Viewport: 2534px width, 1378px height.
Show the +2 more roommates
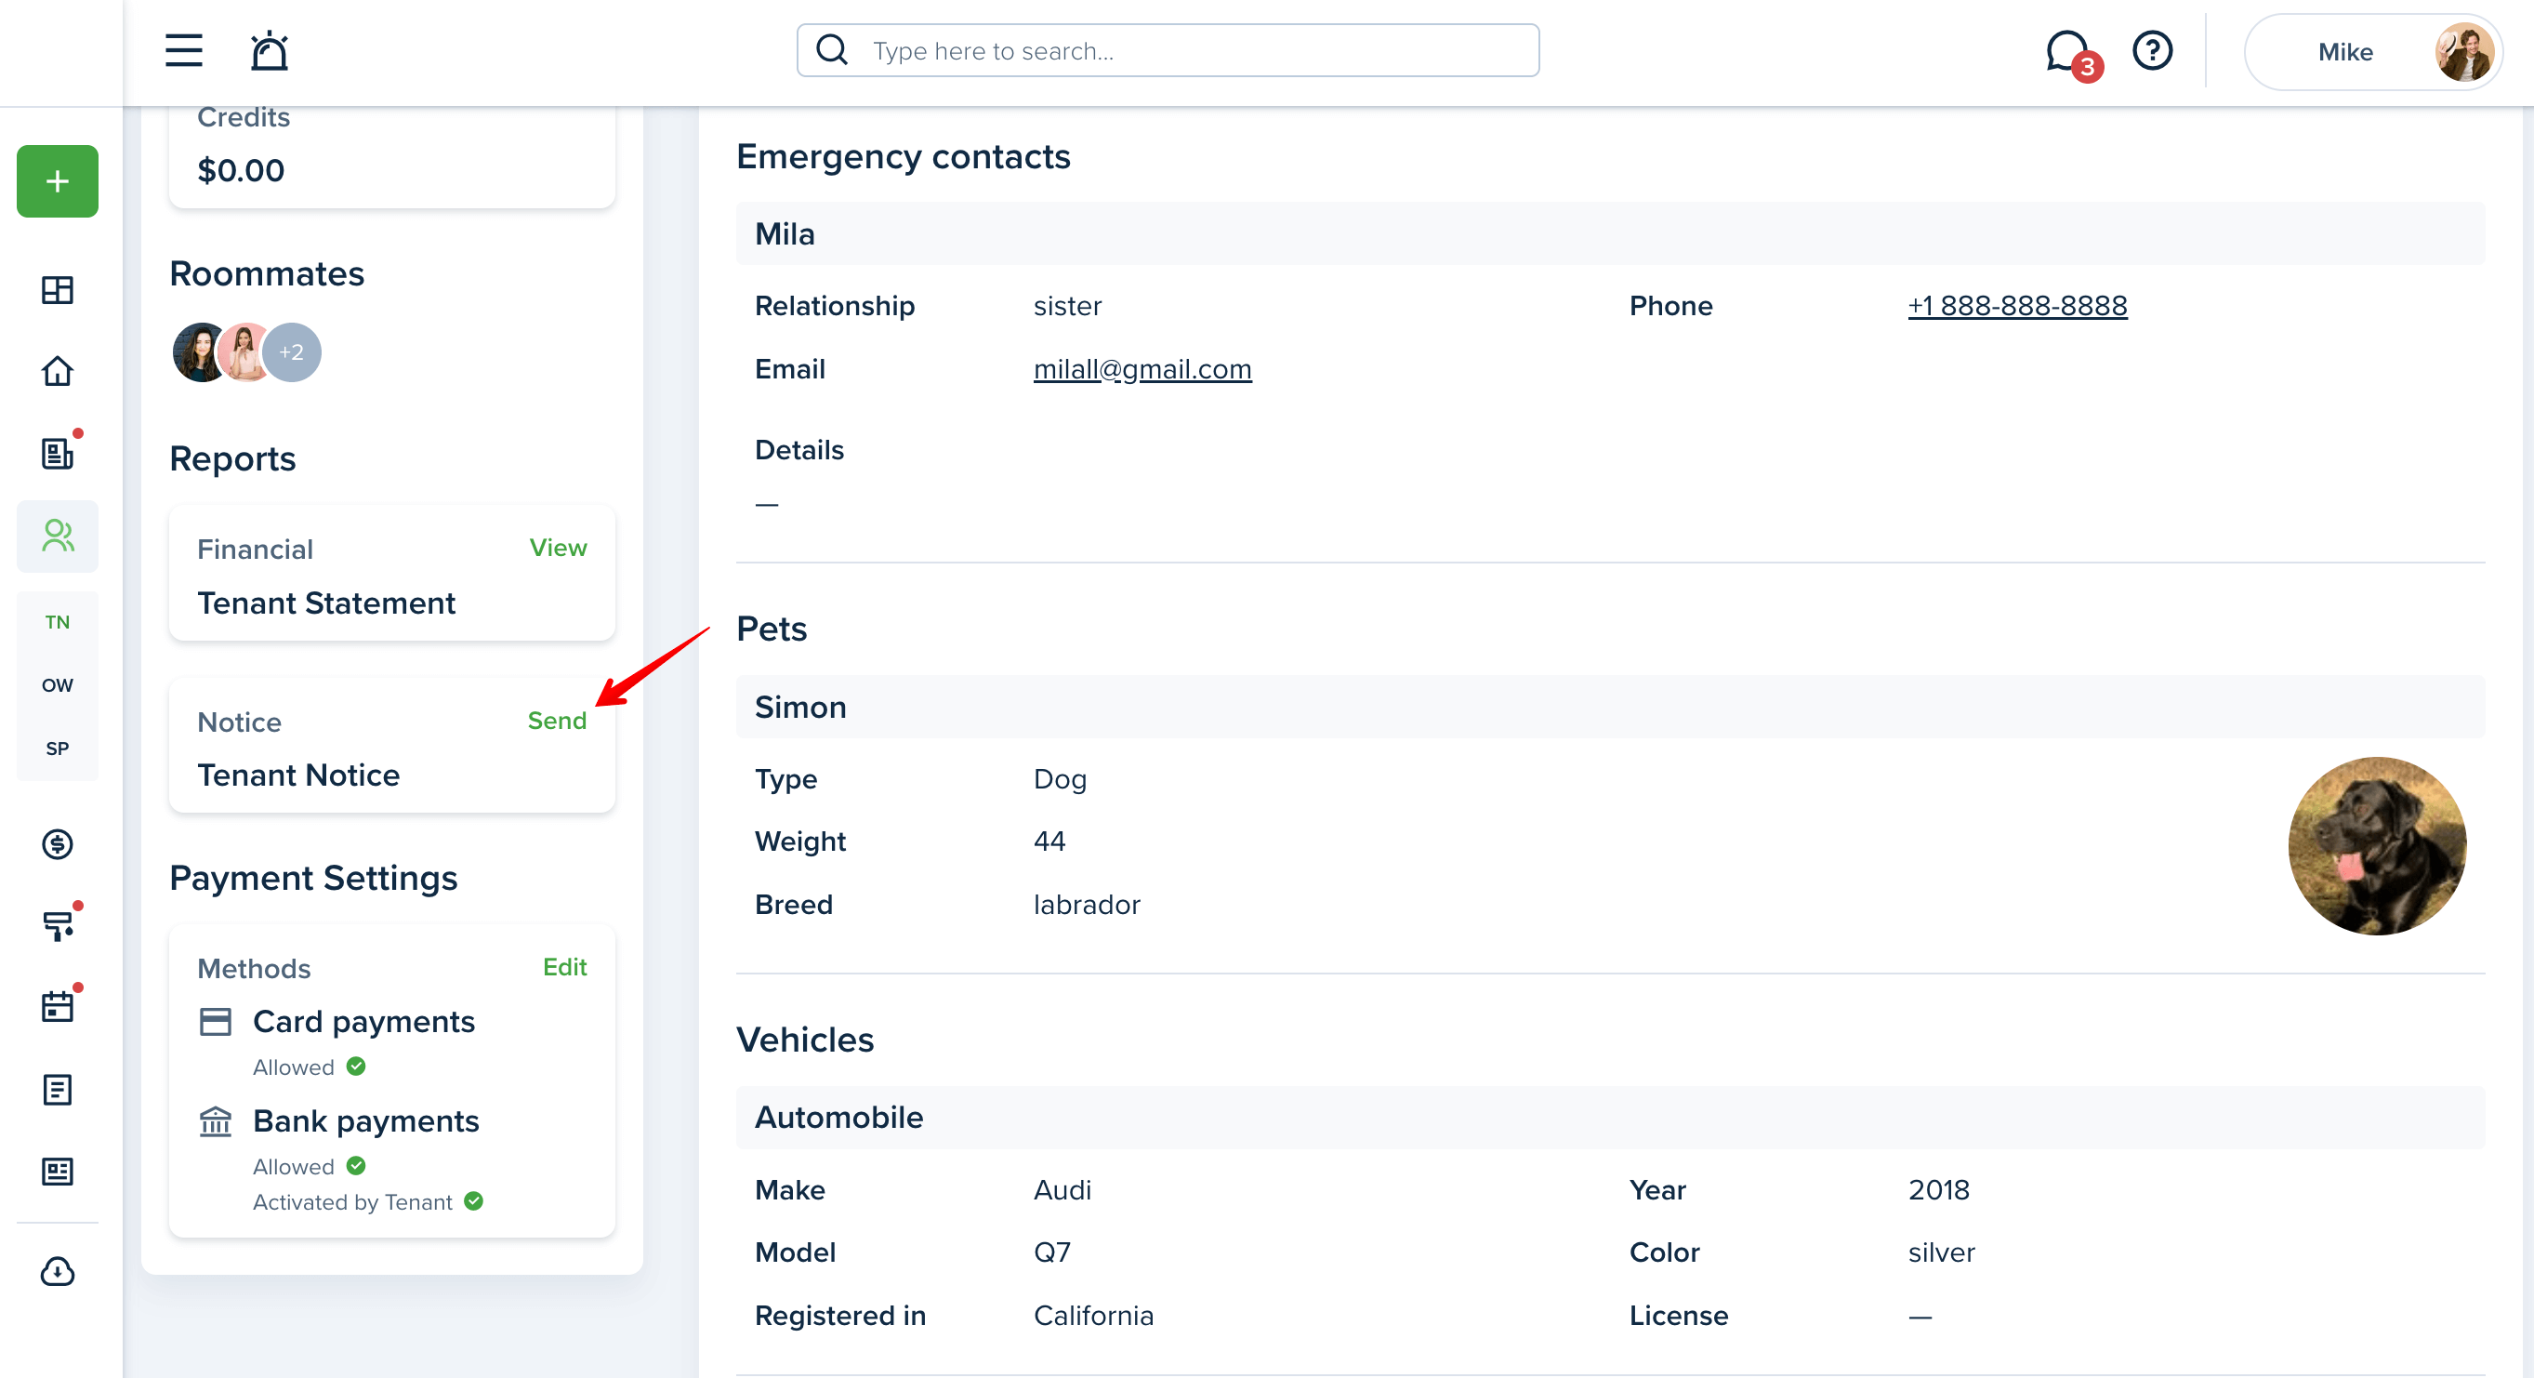coord(291,352)
